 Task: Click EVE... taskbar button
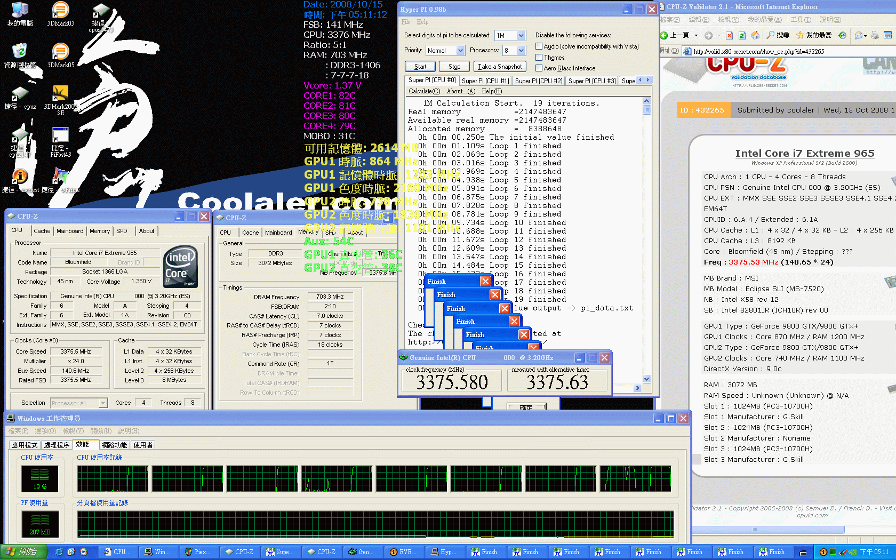404,552
